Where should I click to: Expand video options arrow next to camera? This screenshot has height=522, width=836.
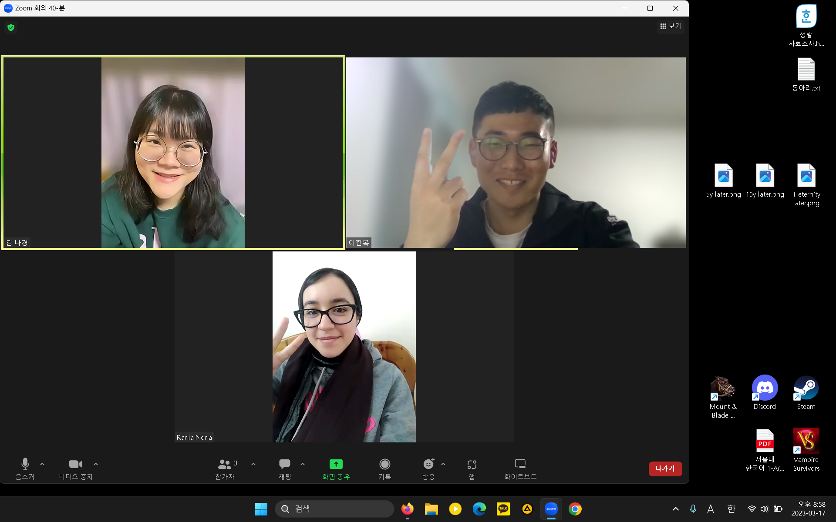point(96,464)
